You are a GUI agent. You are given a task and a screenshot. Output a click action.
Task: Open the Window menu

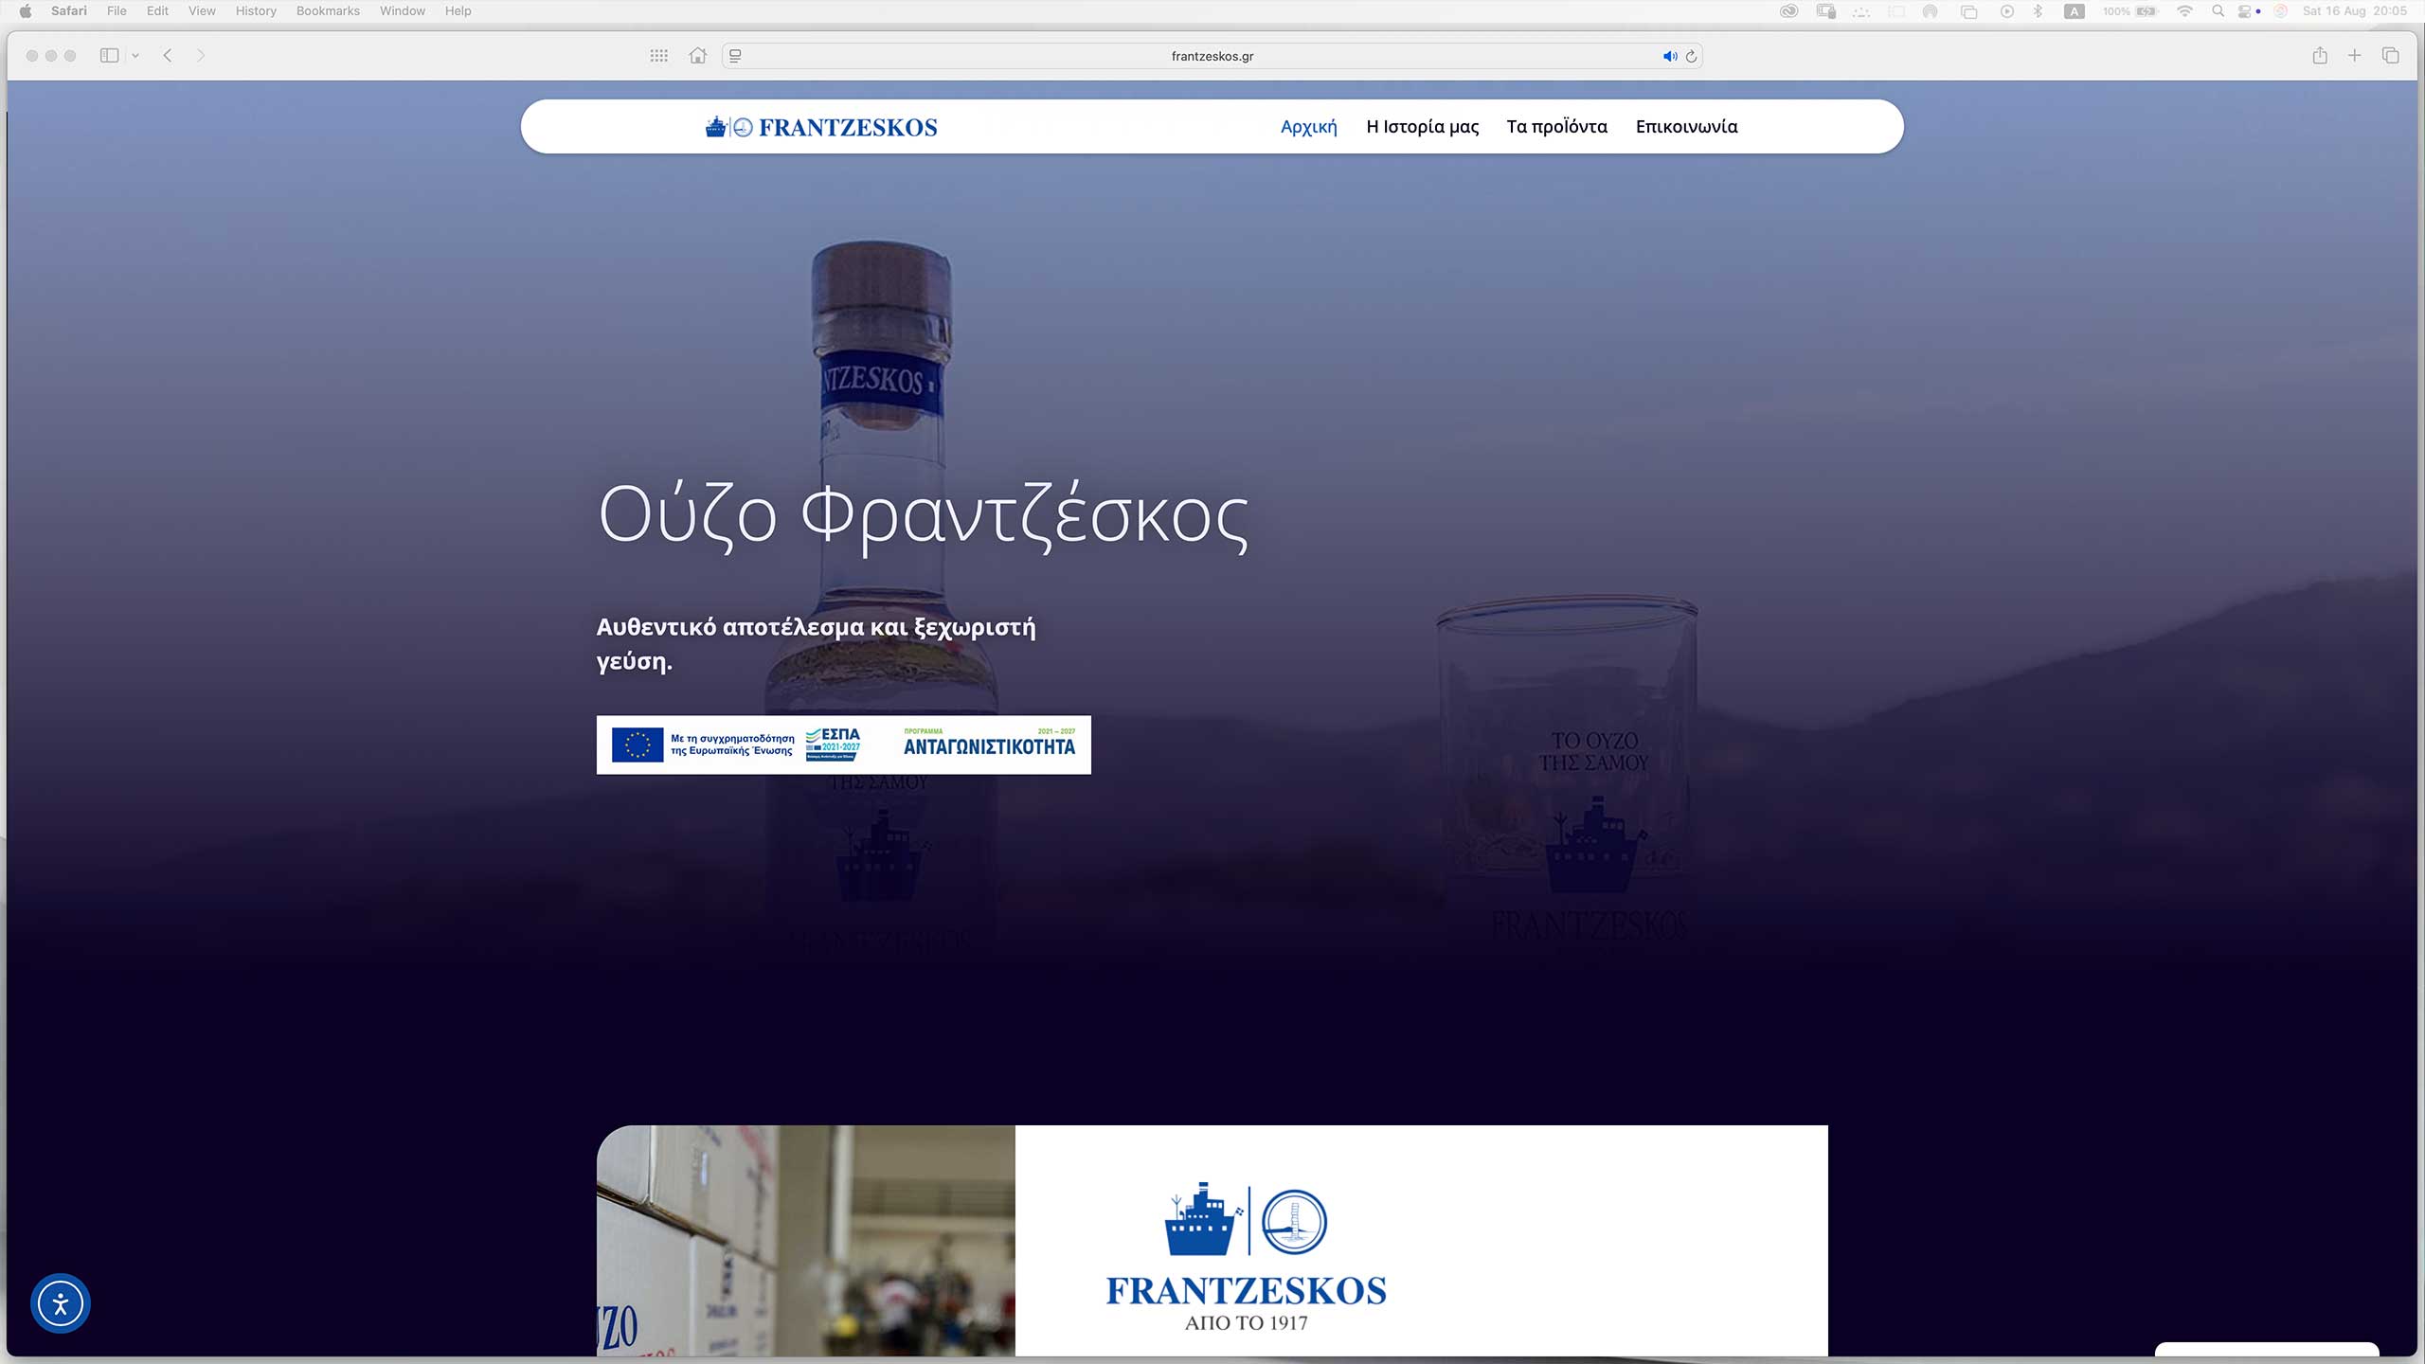(403, 11)
